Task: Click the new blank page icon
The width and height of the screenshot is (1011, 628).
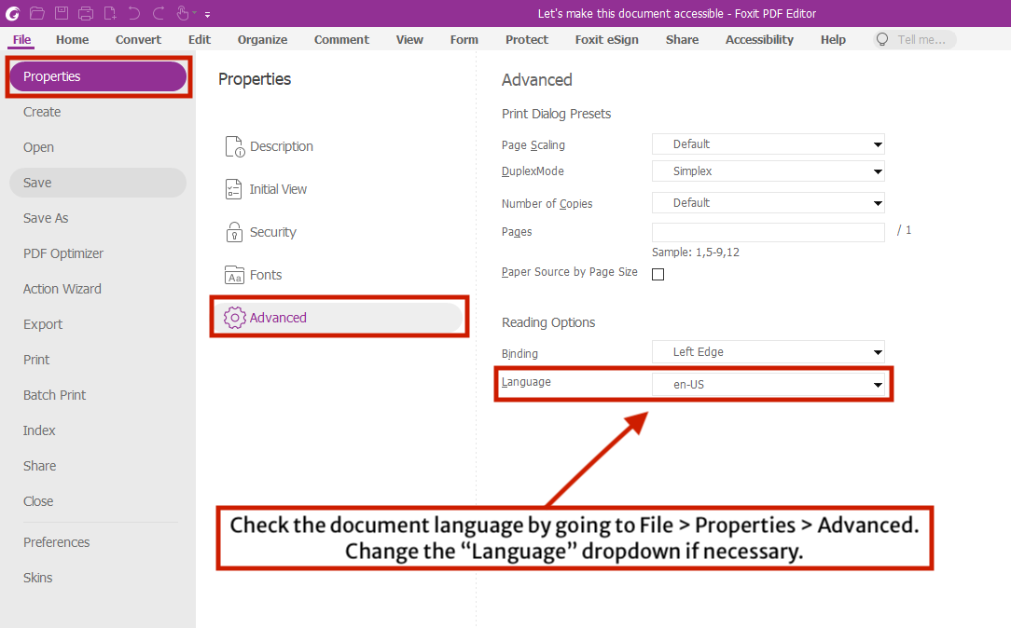Action: tap(110, 13)
